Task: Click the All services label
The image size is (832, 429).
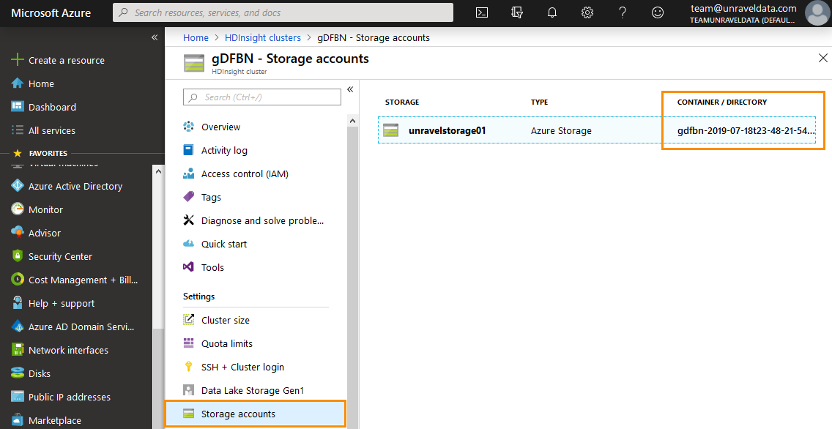Action: [x=52, y=130]
